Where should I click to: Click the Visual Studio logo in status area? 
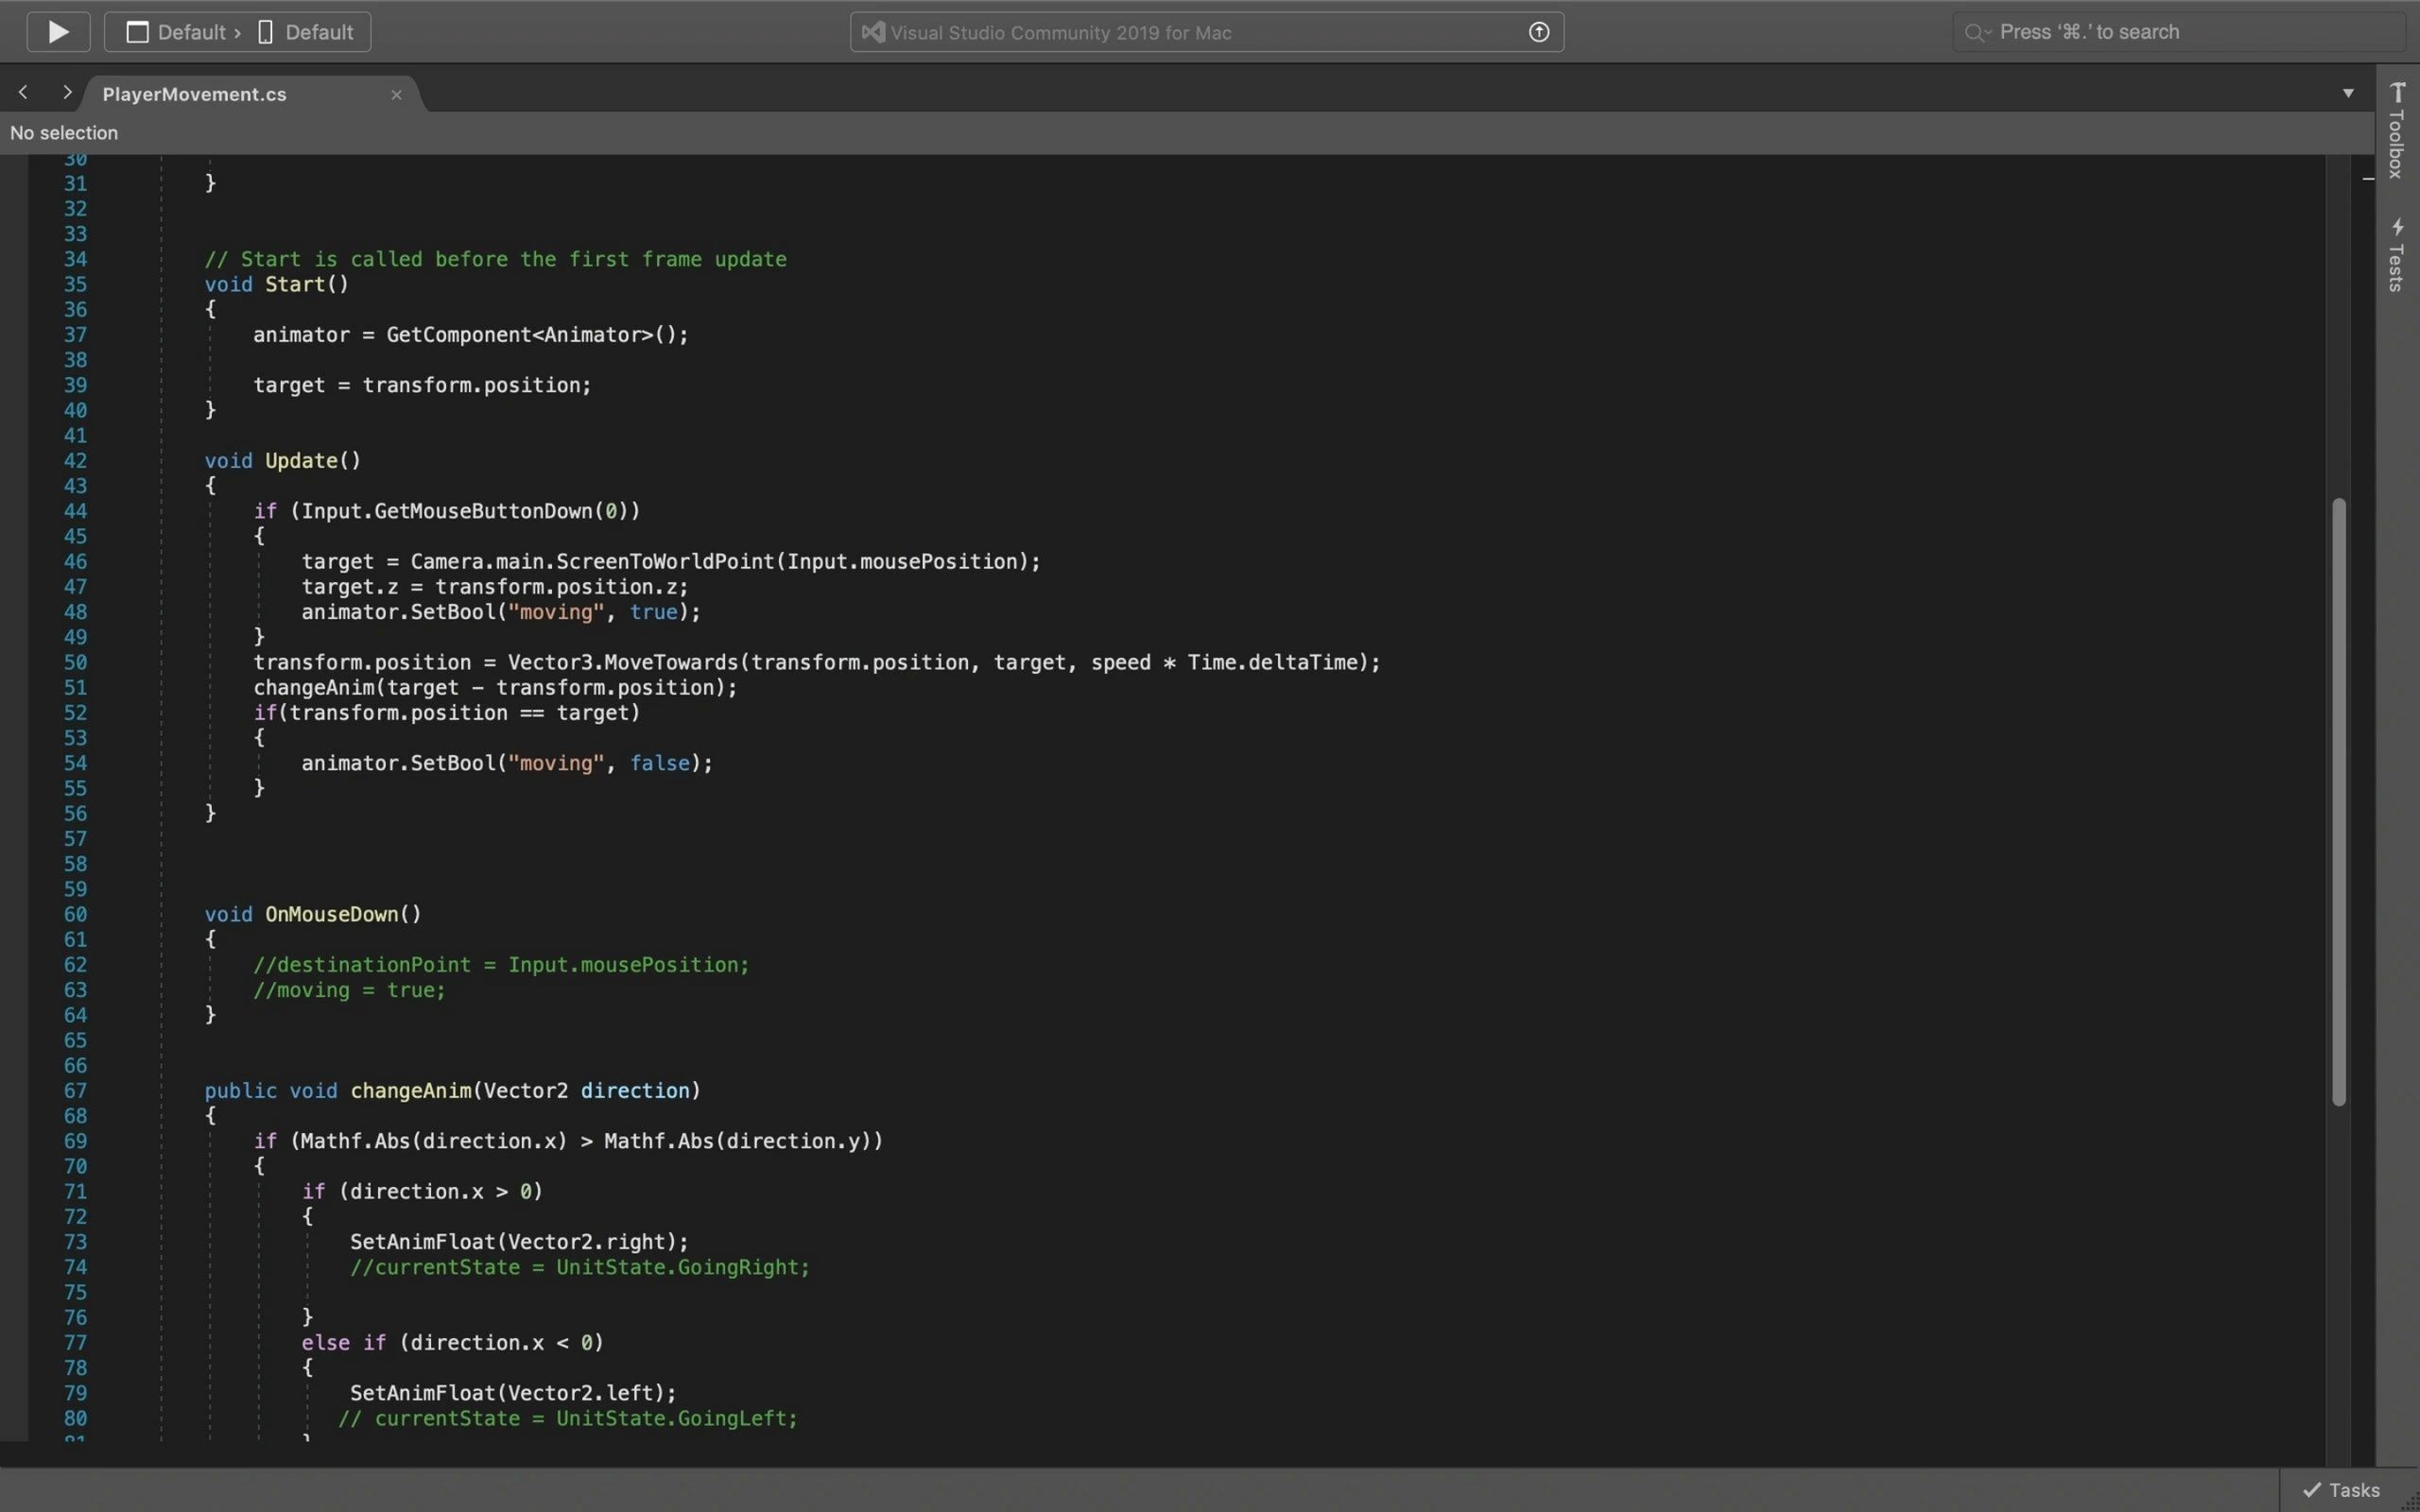pos(872,32)
